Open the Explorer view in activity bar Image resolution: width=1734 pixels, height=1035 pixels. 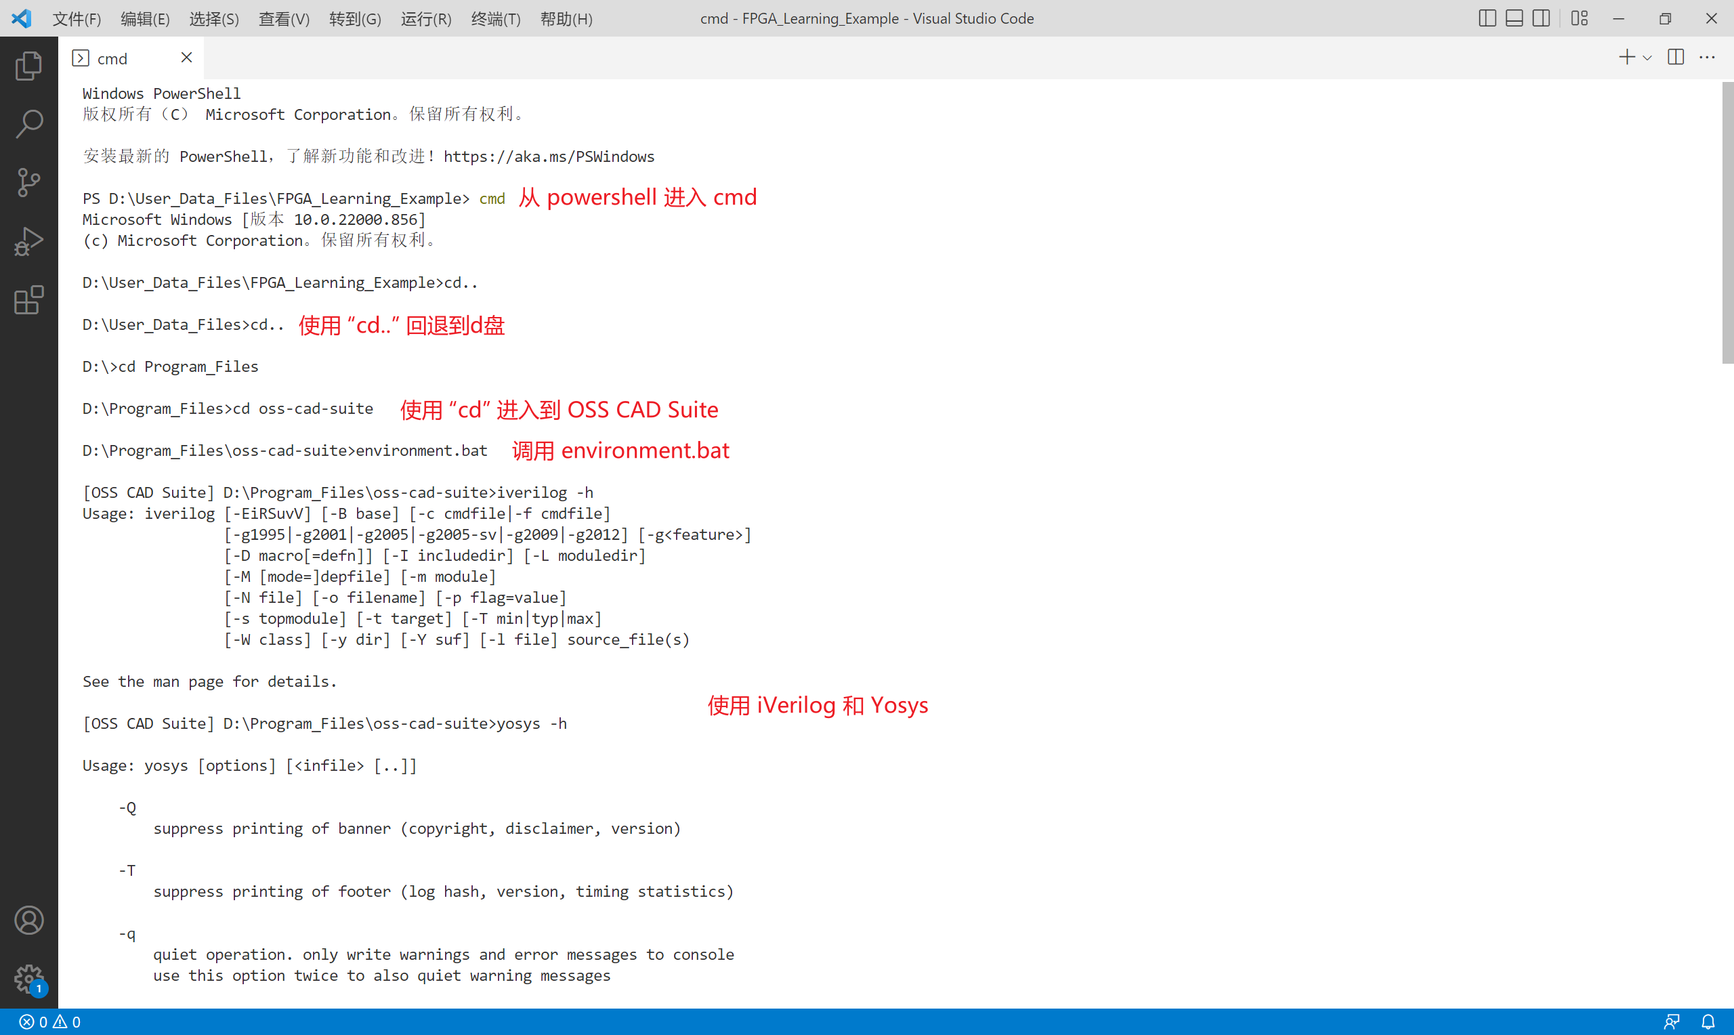point(28,66)
